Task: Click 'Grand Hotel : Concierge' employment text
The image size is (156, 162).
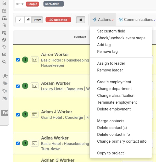Action: (62, 118)
